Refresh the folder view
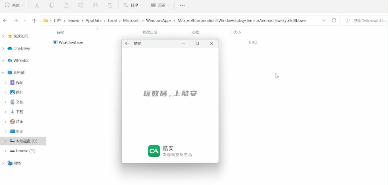 pos(334,20)
